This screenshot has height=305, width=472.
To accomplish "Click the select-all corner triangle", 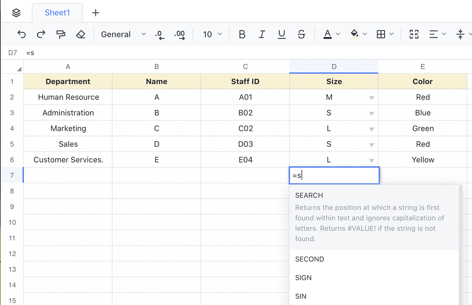I will (x=18, y=69).
